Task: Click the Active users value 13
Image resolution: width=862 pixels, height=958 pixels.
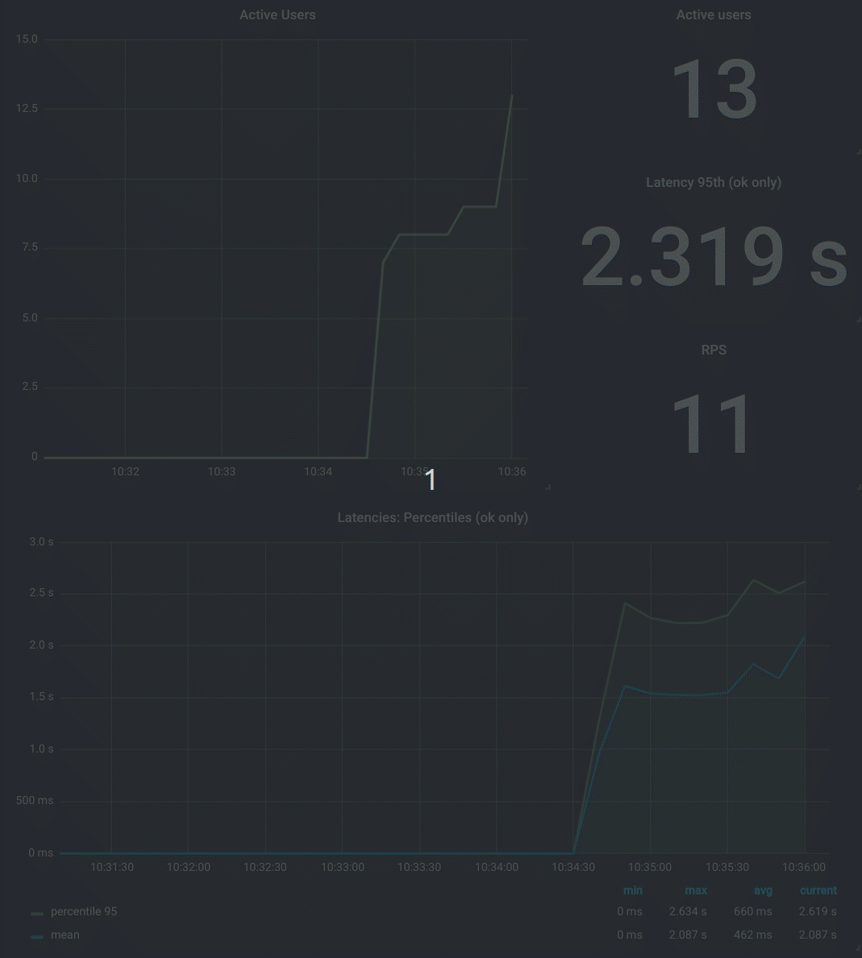Action: pos(714,89)
